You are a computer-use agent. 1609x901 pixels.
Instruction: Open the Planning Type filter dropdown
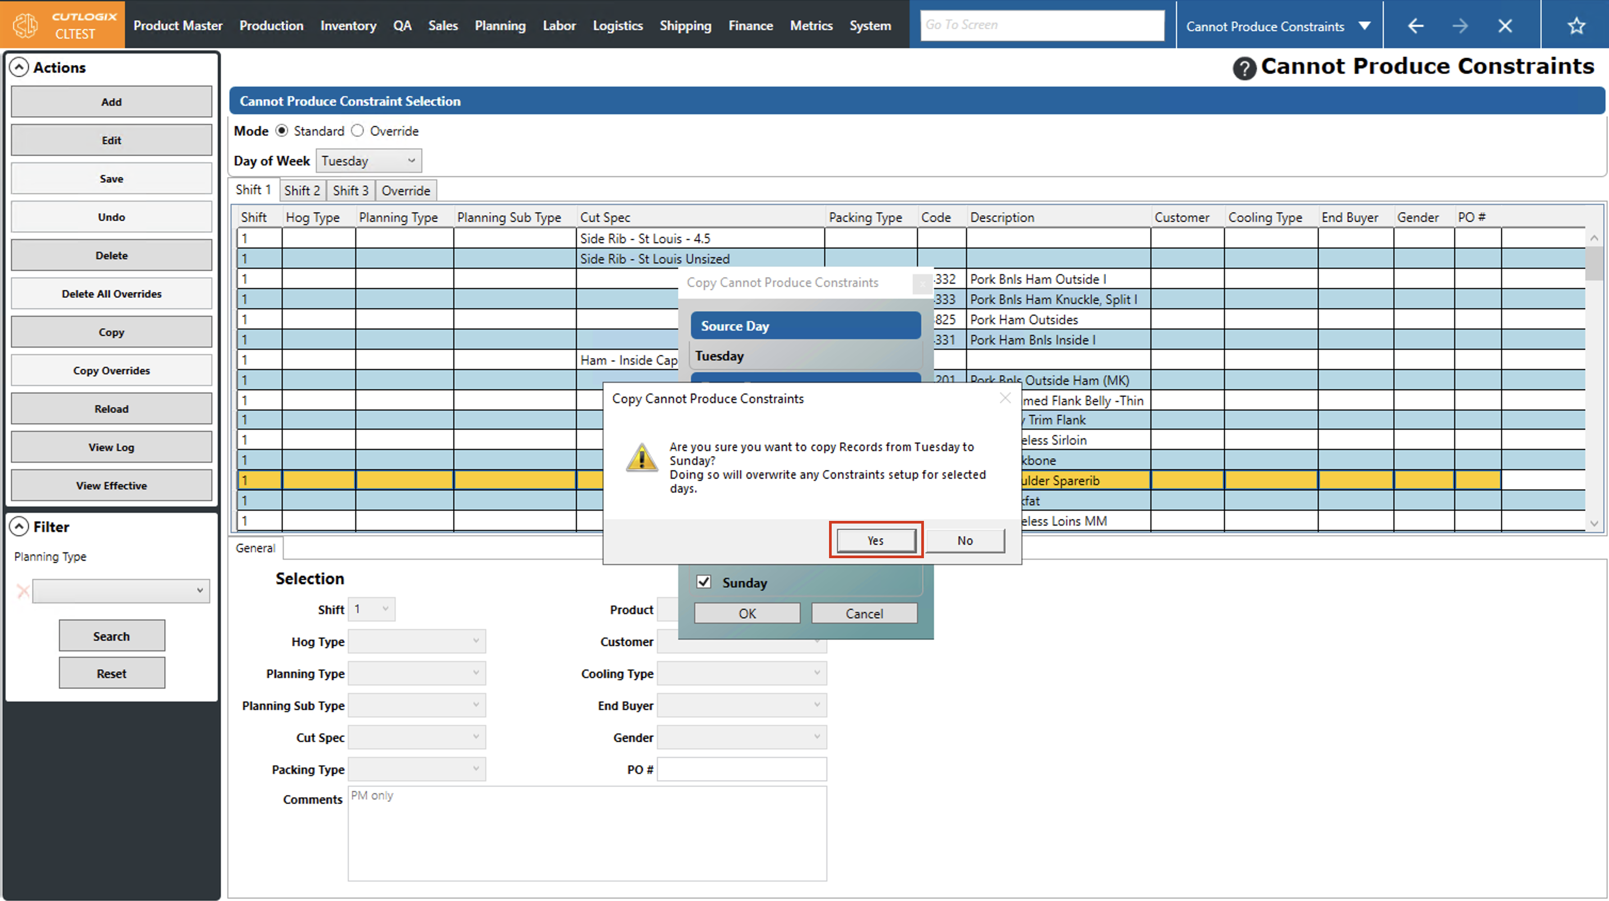coord(120,591)
